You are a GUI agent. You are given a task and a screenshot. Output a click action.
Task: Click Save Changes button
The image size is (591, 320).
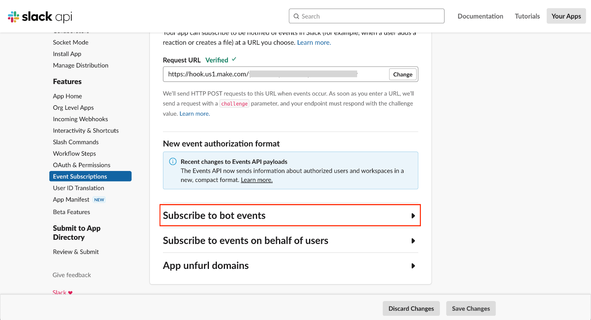click(471, 309)
